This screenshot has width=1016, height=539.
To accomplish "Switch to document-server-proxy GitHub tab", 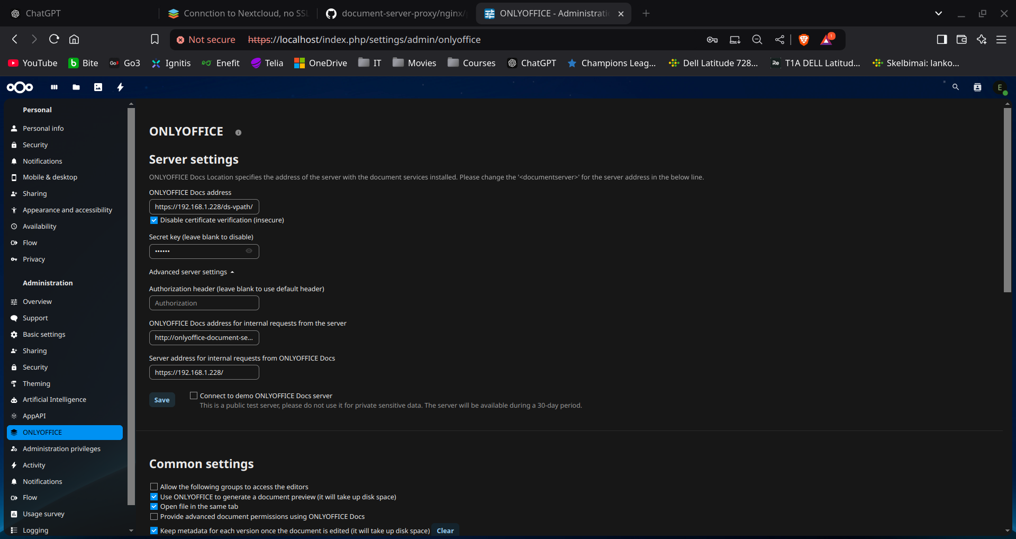I will pyautogui.click(x=396, y=13).
